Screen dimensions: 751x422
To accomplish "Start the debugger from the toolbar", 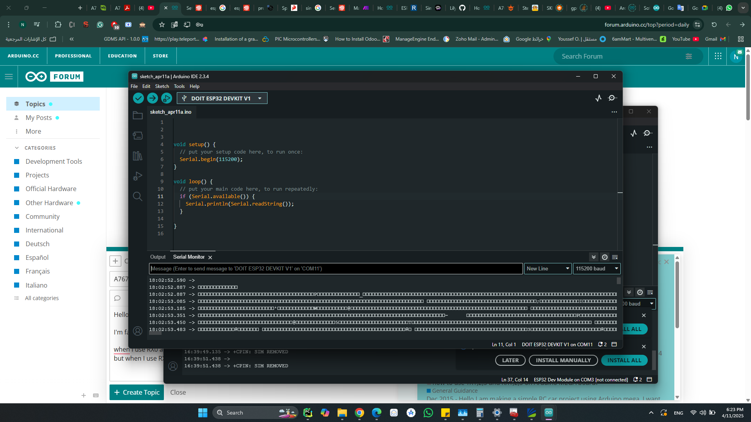I will click(167, 98).
